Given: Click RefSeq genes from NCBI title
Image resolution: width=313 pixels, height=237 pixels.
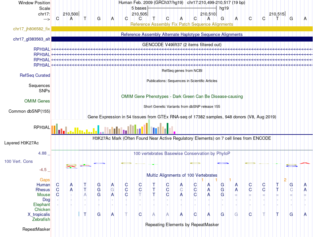Looking at the screenshot, I should (x=182, y=71).
